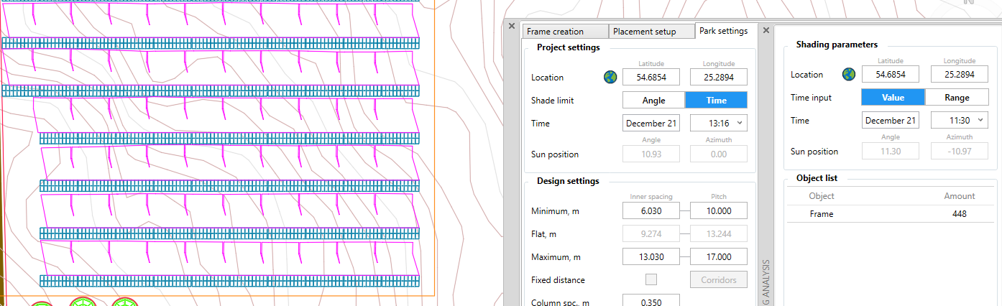Select the Frame row in Object list
This screenshot has height=306, width=1002.
pos(891,213)
